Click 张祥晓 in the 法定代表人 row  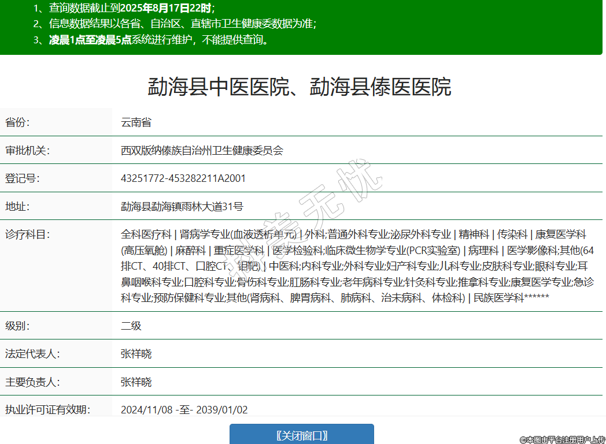[x=136, y=354]
